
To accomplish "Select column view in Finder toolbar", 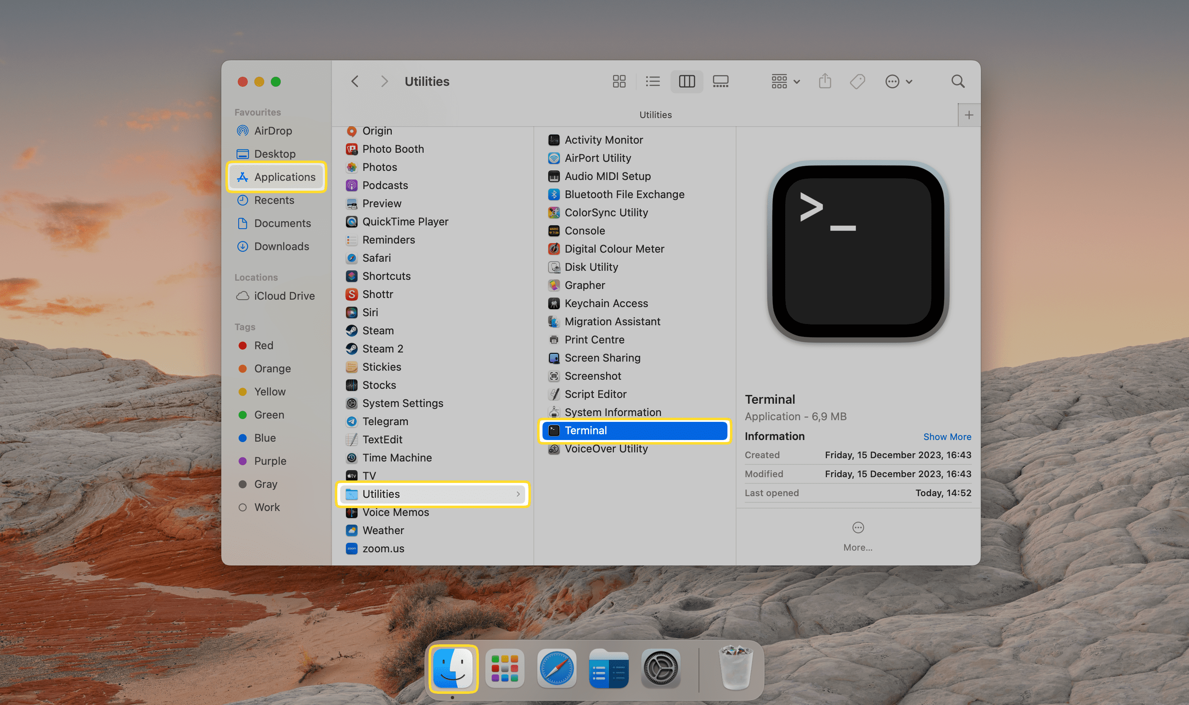I will point(687,81).
